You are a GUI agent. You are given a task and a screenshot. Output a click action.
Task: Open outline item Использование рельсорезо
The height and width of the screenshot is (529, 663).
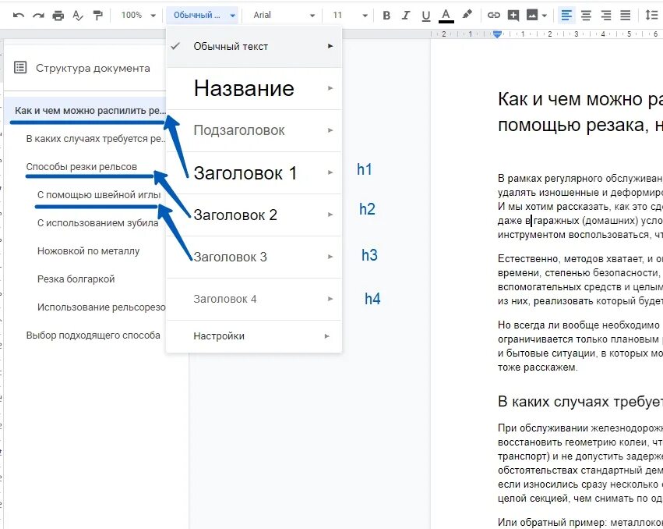coord(101,307)
